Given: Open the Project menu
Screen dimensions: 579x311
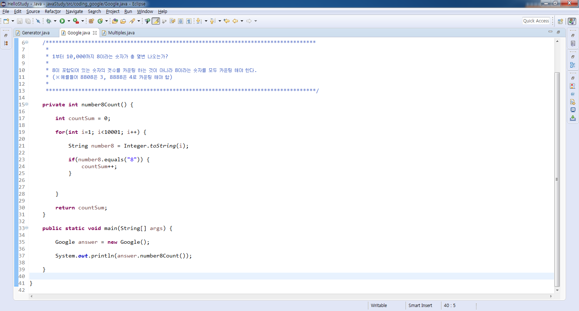Looking at the screenshot, I should tap(113, 12).
